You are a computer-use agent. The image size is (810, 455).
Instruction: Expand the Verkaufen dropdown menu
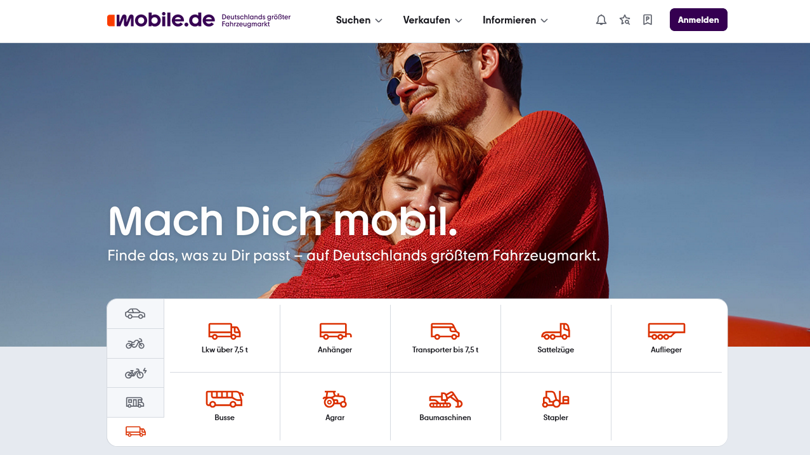pyautogui.click(x=433, y=20)
